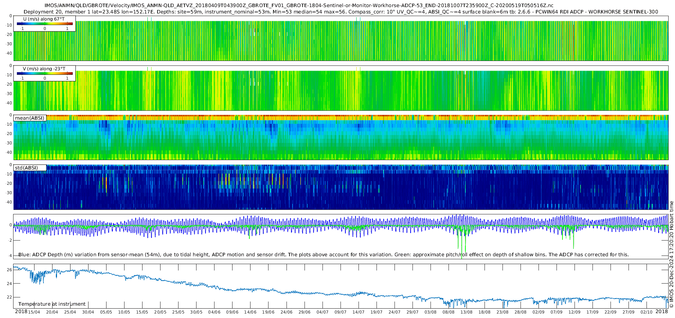Click the 02/10 date tick
The width and height of the screenshot is (675, 318).
(x=646, y=312)
